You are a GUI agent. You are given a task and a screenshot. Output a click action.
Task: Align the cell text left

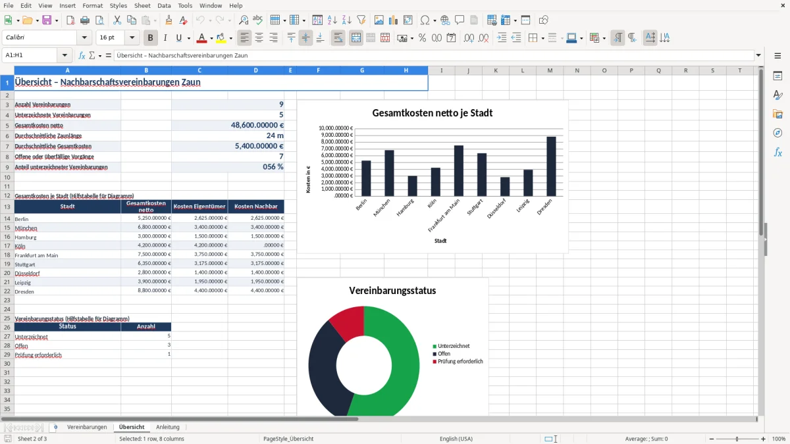244,38
